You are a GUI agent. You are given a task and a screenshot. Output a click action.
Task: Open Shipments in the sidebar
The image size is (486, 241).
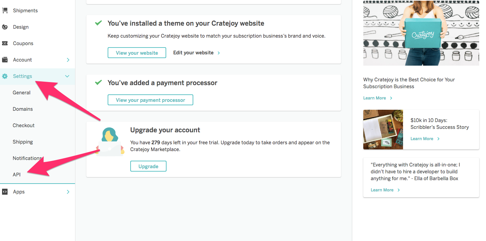(x=25, y=11)
